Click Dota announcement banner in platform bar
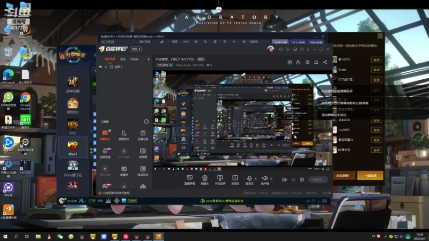429x241 pixels. point(222,201)
